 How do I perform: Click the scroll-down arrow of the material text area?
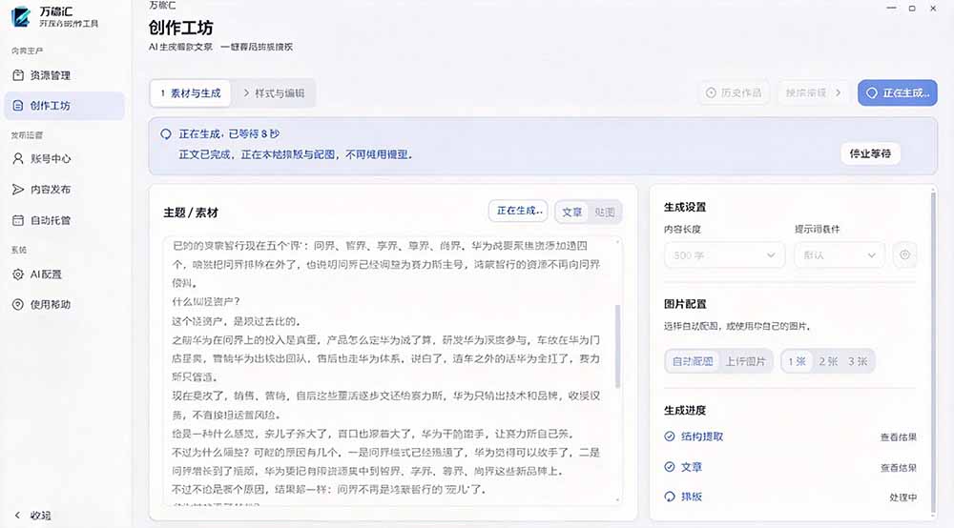[x=618, y=500]
